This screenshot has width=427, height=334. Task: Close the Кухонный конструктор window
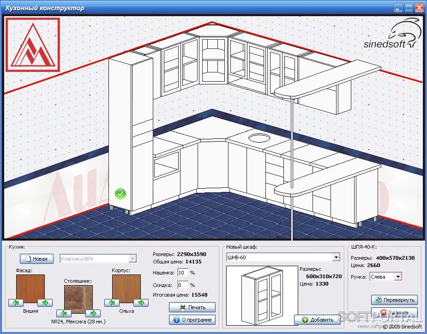coord(419,8)
